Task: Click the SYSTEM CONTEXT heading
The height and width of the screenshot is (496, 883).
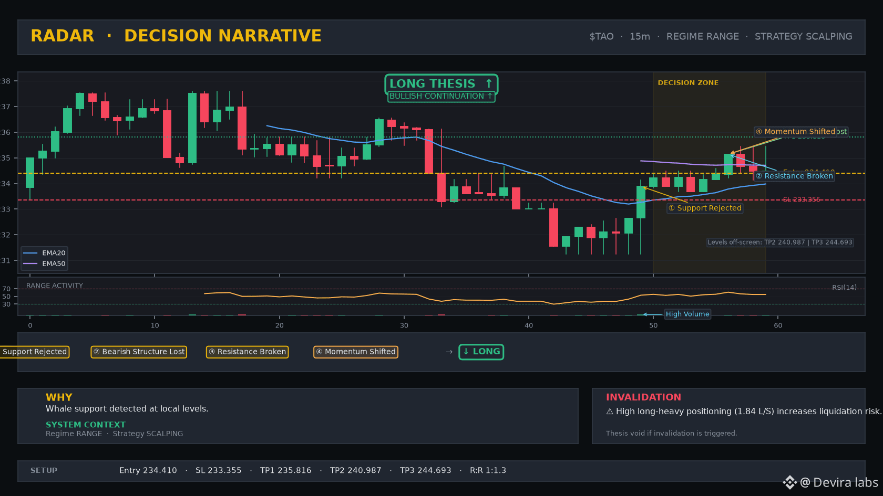Action: click(86, 425)
